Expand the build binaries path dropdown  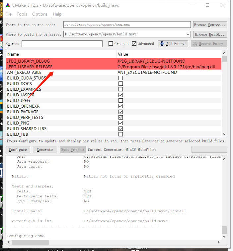point(188,34)
